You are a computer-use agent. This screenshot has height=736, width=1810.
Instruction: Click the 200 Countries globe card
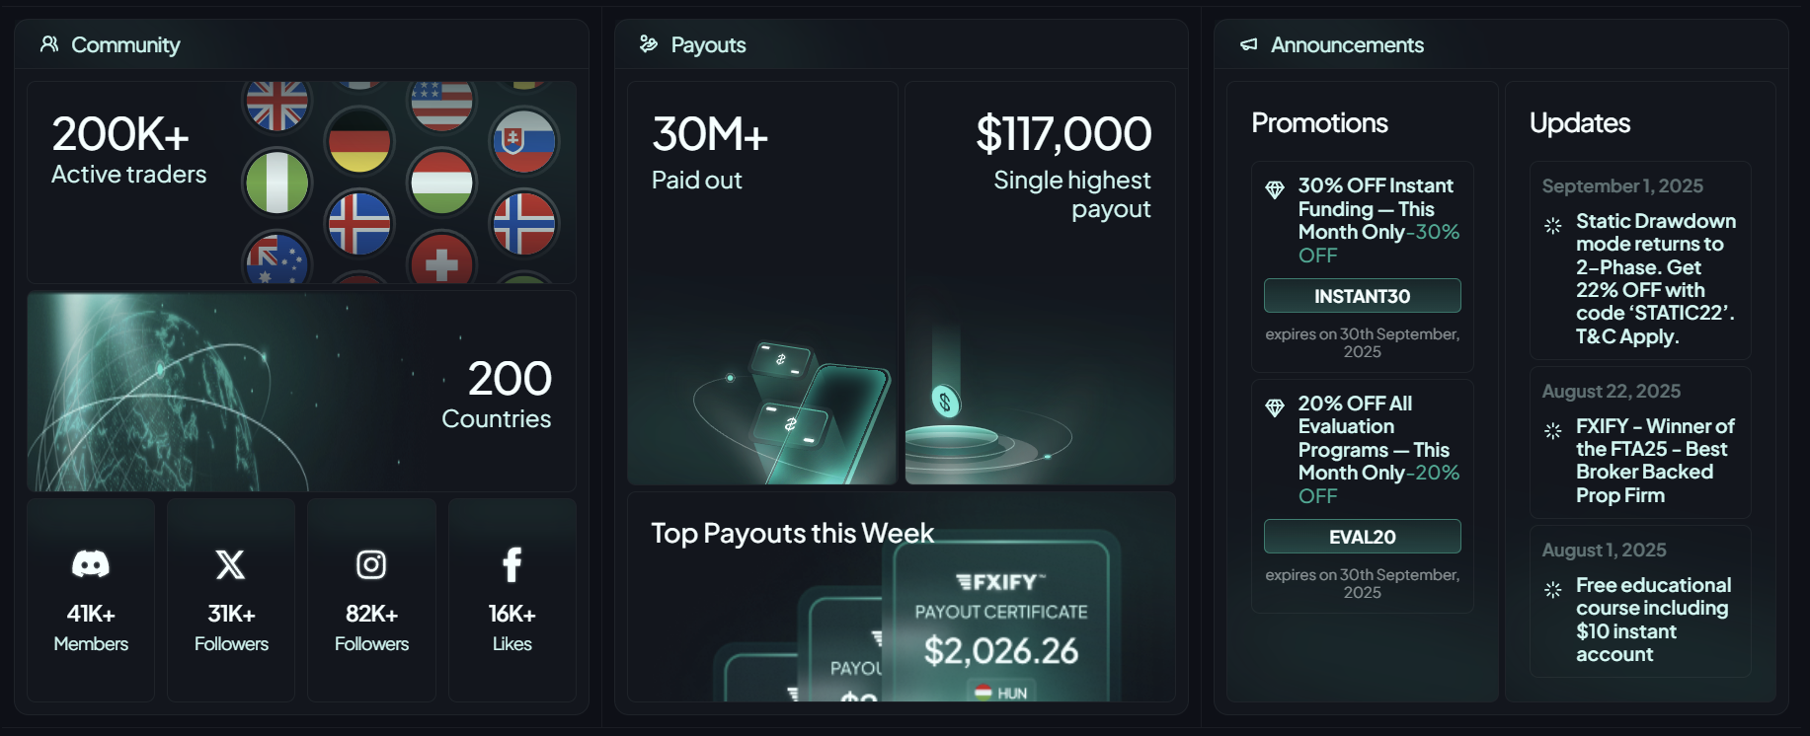coord(301,392)
